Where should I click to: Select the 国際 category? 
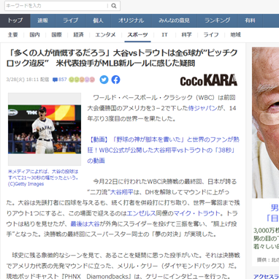point(56,35)
